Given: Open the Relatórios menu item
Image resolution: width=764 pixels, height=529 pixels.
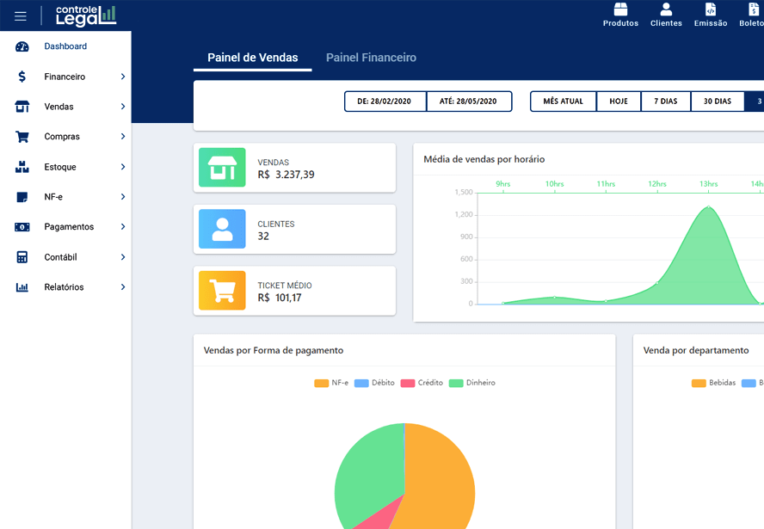Looking at the screenshot, I should click(65, 287).
